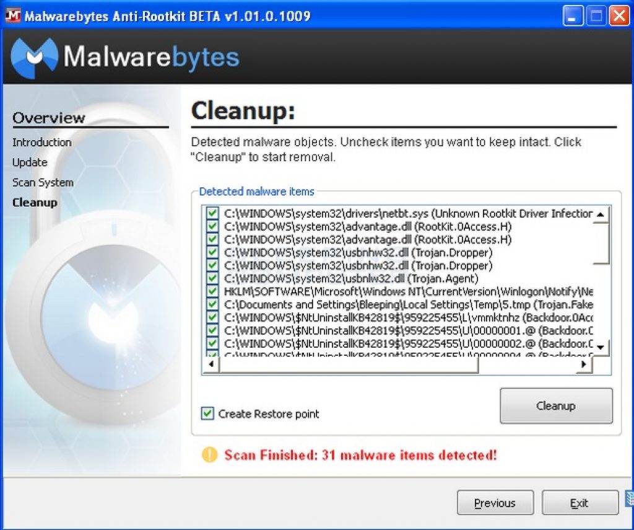Select the 5.tmp temp file entry text

(409, 304)
